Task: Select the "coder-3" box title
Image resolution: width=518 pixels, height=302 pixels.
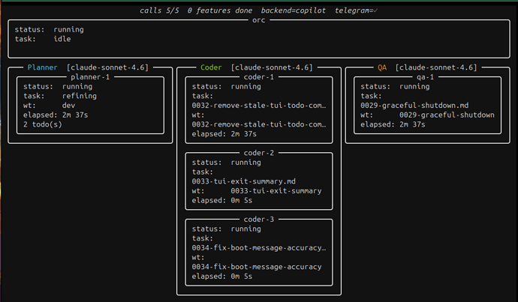Action: [259, 220]
